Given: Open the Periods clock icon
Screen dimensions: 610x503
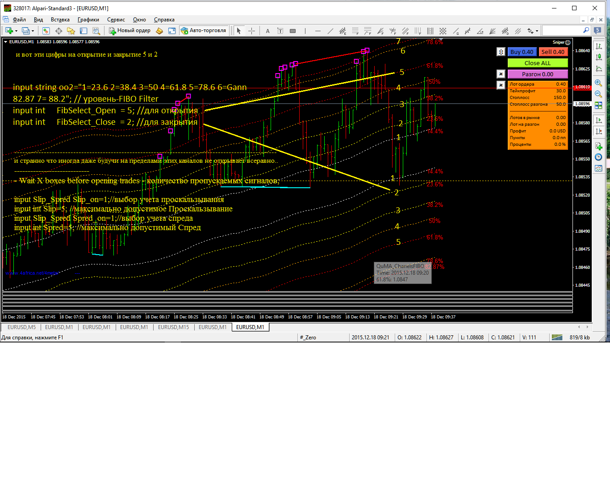Looking at the screenshot, I should (598, 157).
